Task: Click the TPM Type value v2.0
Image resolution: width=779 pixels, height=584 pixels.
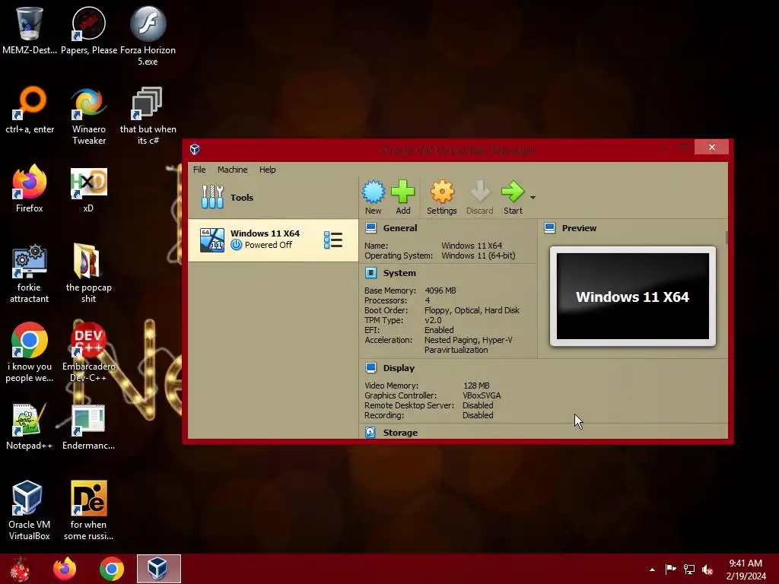Action: click(x=433, y=320)
